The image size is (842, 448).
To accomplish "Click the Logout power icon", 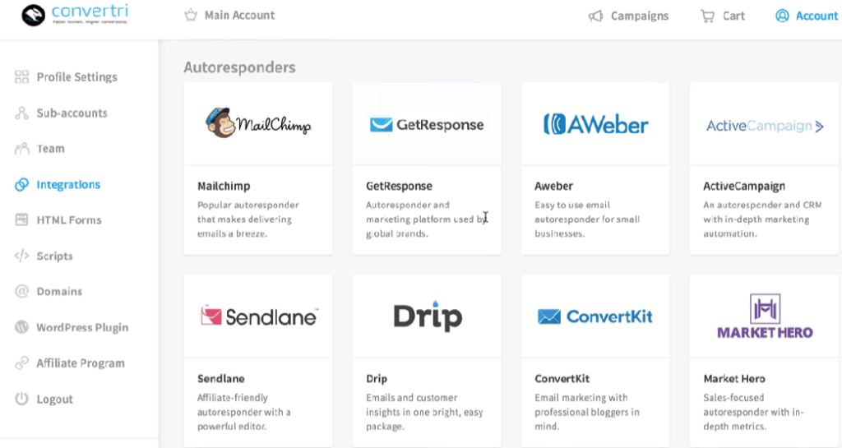I will pyautogui.click(x=22, y=400).
